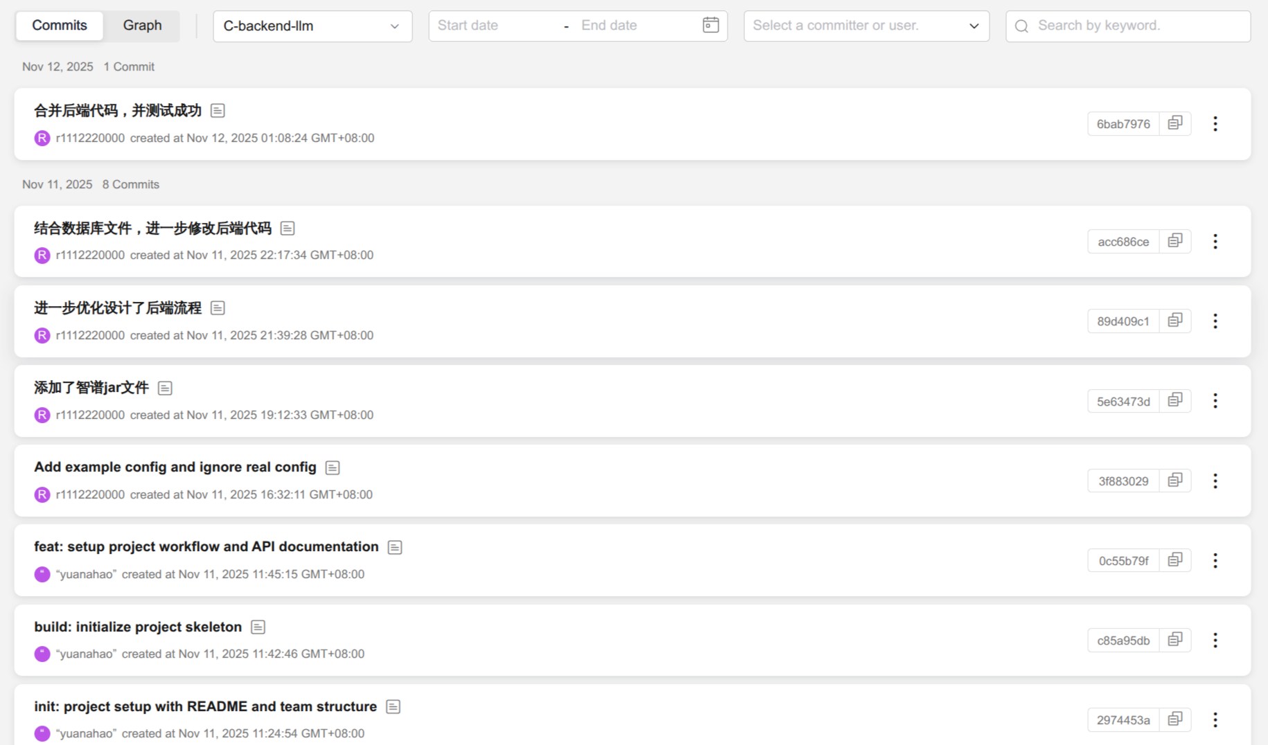Image resolution: width=1268 pixels, height=745 pixels.
Task: Open more options for commit acc686ce
Action: point(1215,242)
